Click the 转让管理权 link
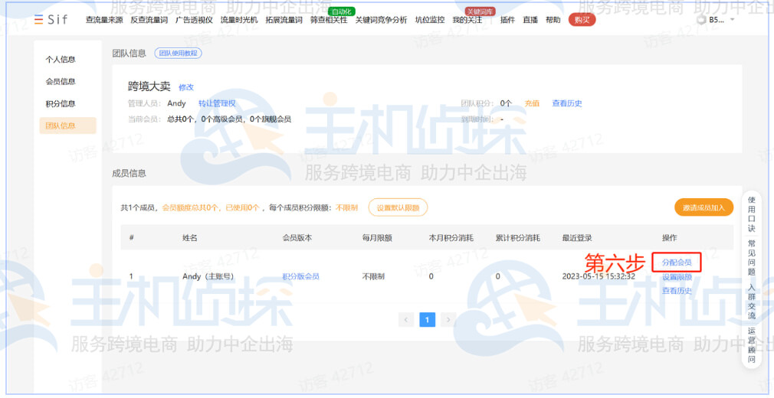The height and width of the screenshot is (398, 774). (217, 103)
